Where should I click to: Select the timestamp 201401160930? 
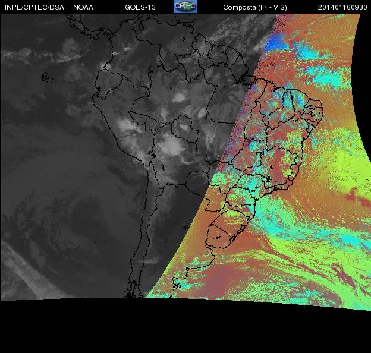coord(342,7)
